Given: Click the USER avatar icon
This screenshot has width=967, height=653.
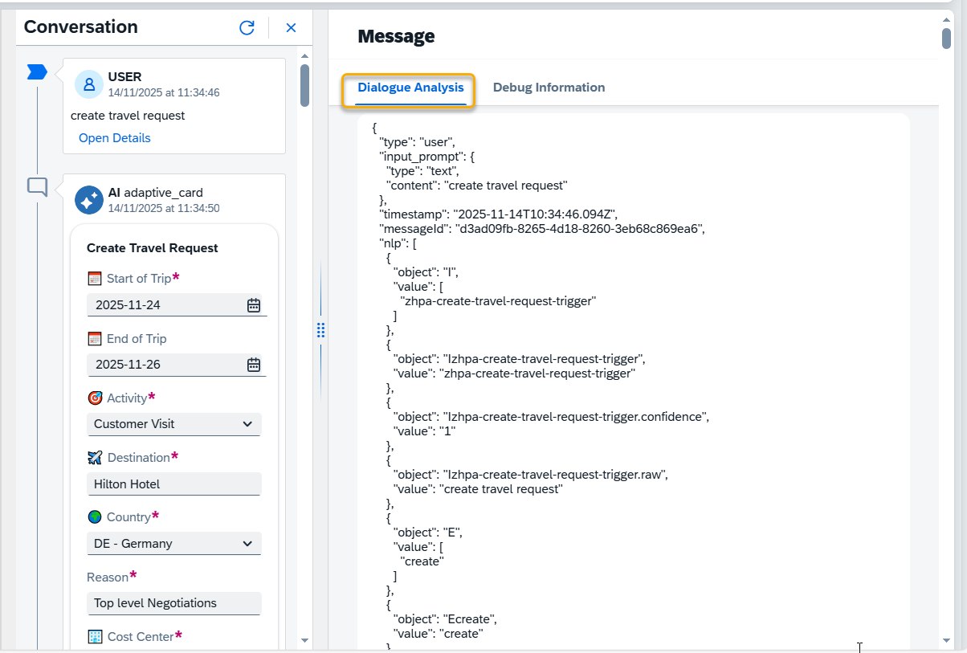Looking at the screenshot, I should [x=89, y=84].
